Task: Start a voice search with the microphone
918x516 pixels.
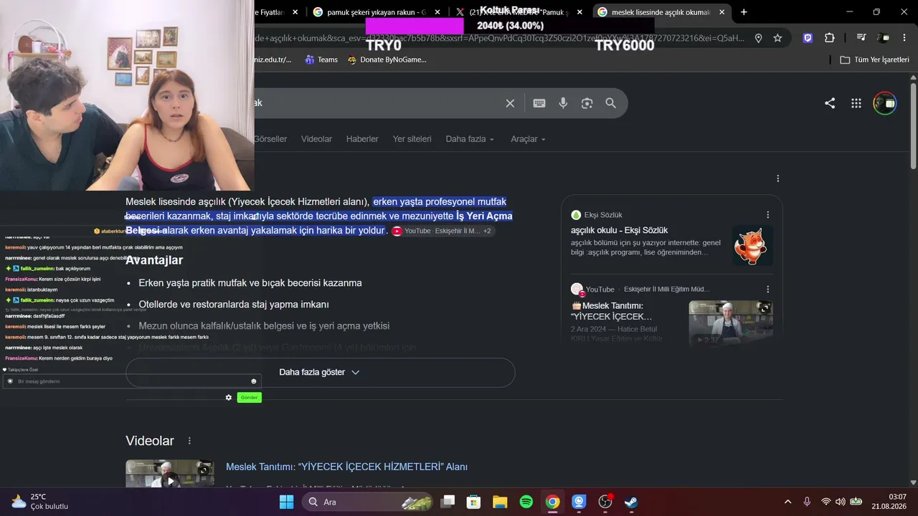Action: 563,103
